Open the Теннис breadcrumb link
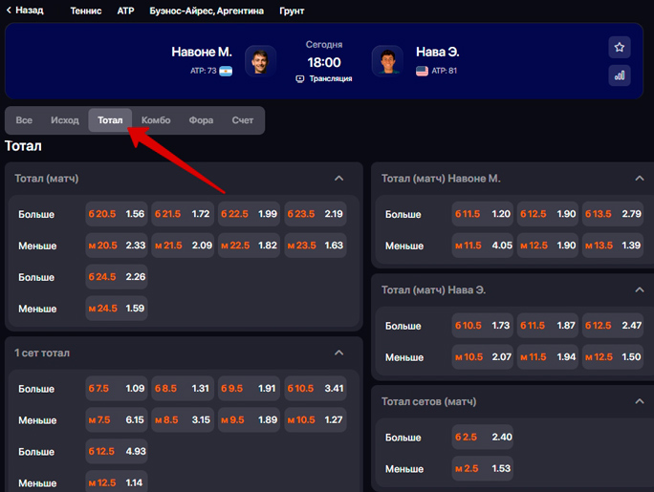The width and height of the screenshot is (654, 492). pyautogui.click(x=86, y=11)
